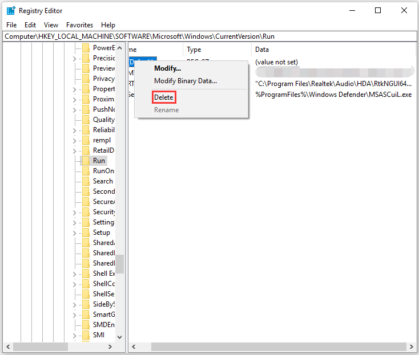Image resolution: width=419 pixels, height=355 pixels.
Task: Expand the Reliabil key node
Action: click(75, 130)
